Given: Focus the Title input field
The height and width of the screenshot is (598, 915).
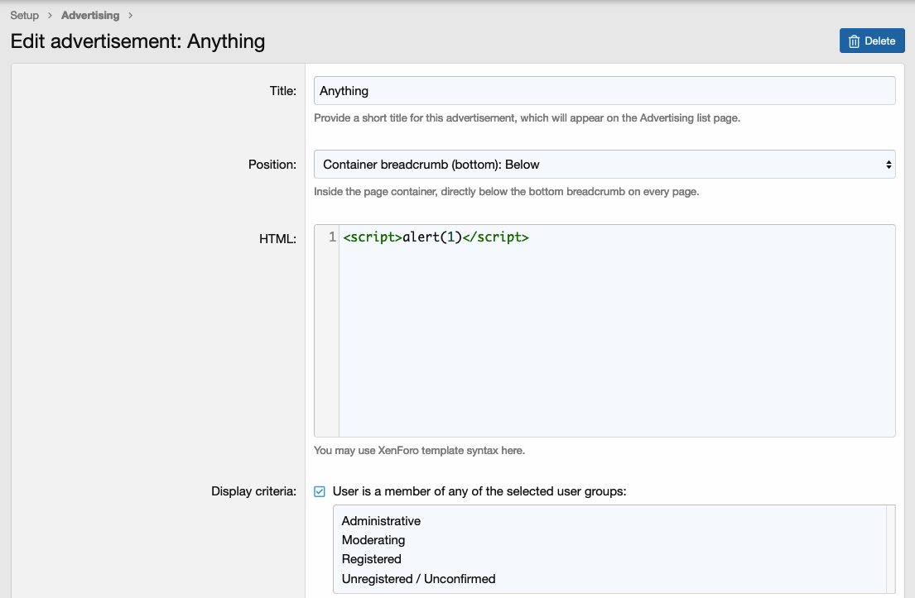Looking at the screenshot, I should point(604,91).
